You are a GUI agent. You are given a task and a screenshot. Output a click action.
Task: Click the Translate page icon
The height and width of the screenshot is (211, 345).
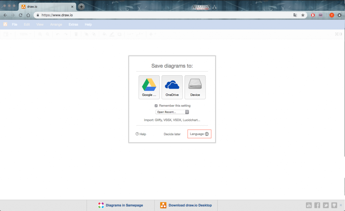point(295,15)
